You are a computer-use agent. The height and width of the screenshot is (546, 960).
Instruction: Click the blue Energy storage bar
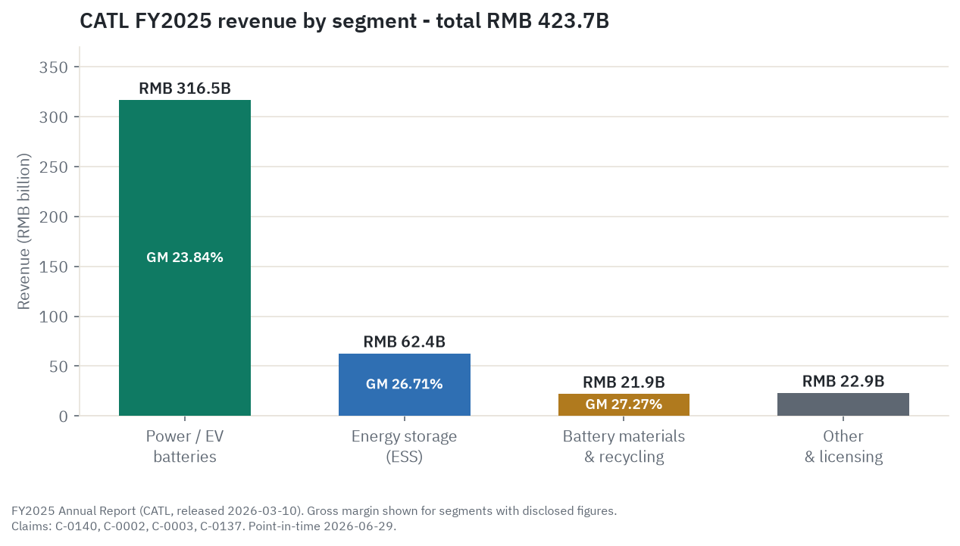click(405, 385)
